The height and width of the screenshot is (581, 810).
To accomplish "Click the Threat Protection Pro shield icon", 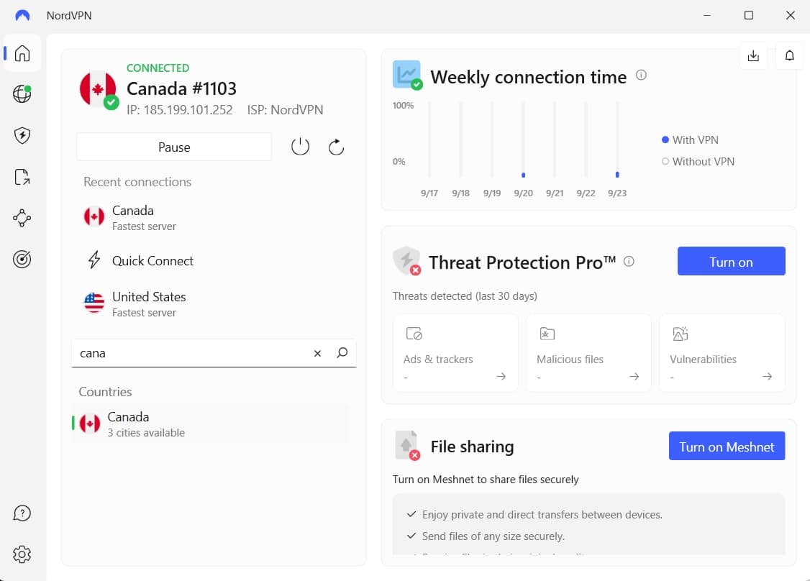I will pyautogui.click(x=407, y=261).
